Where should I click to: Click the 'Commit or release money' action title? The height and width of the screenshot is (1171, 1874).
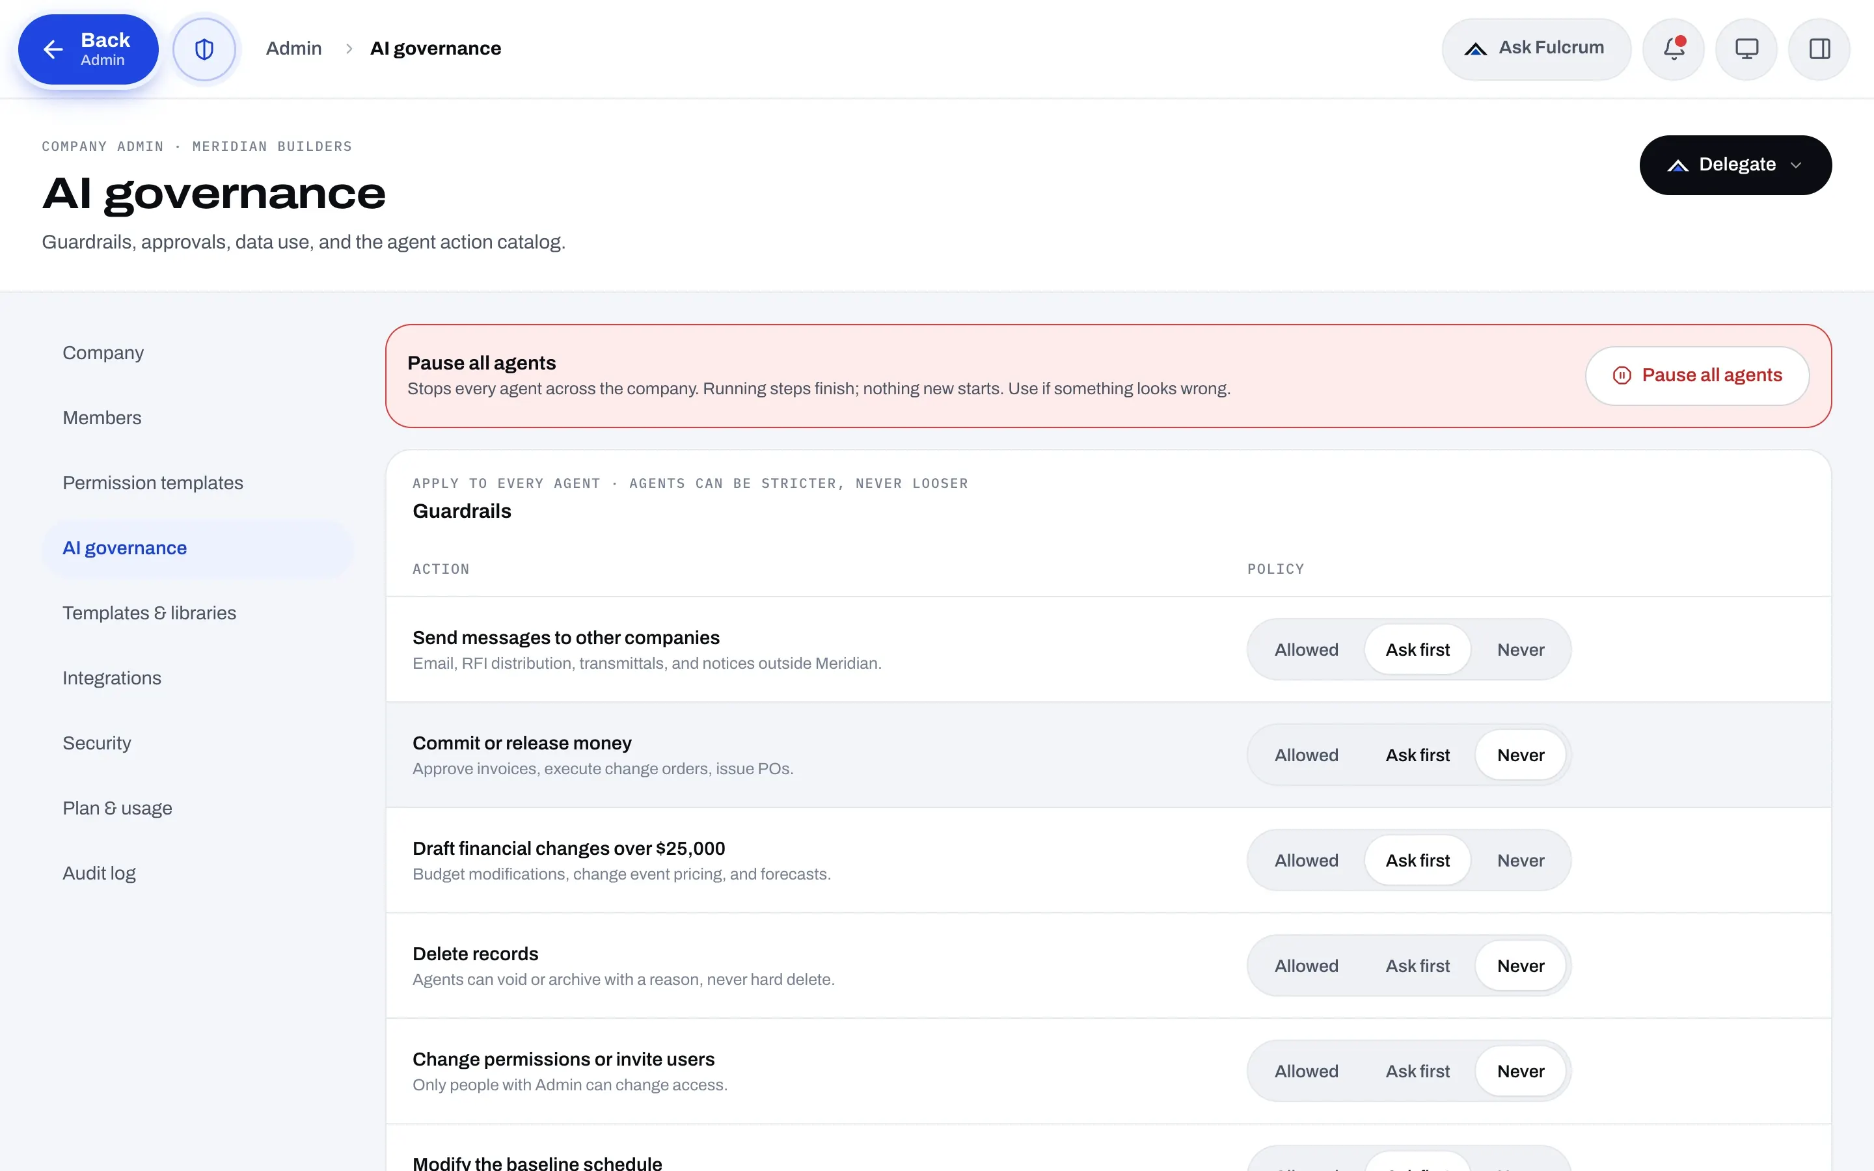[x=522, y=744]
